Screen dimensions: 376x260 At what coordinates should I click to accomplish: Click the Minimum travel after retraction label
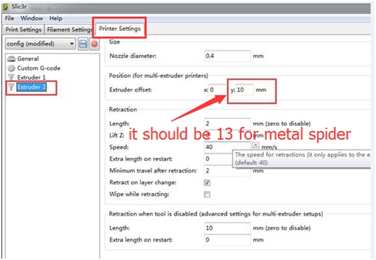pos(153,171)
